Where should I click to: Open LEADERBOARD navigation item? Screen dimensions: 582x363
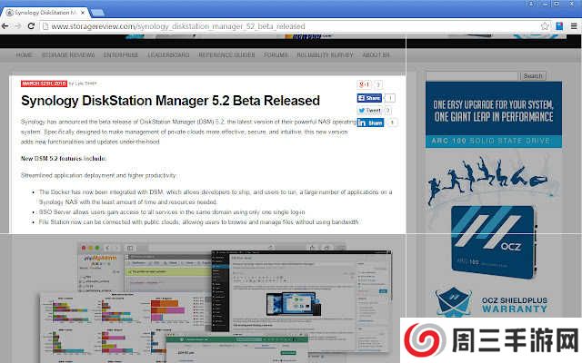pyautogui.click(x=168, y=54)
